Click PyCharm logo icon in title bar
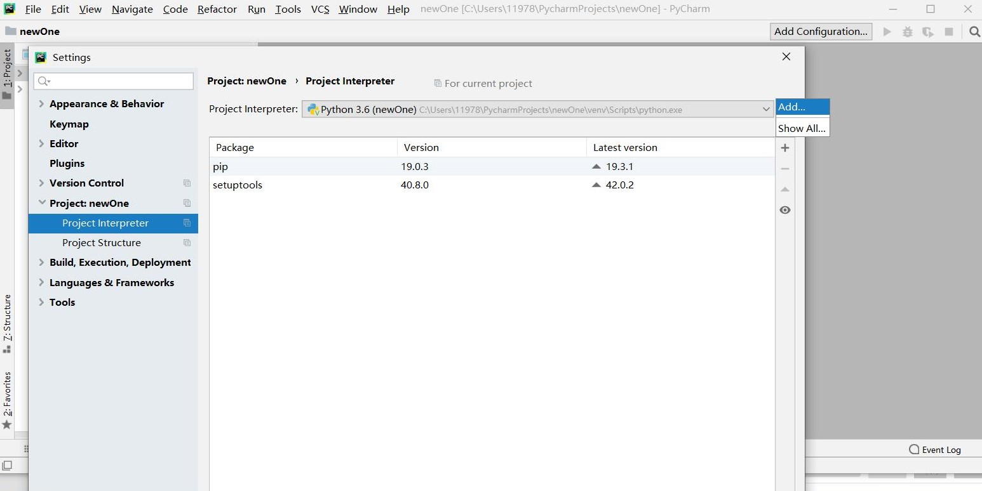 pos(10,9)
